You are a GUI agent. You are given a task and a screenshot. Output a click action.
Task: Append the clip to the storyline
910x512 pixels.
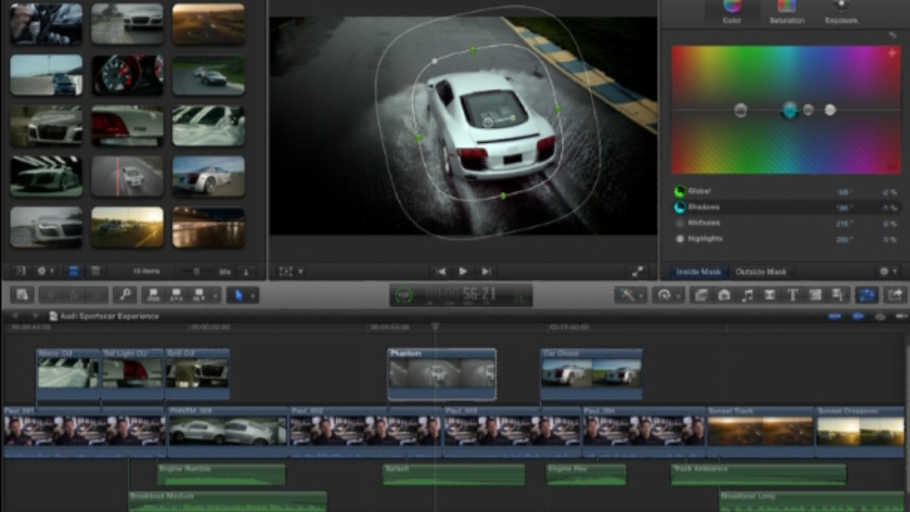point(198,294)
